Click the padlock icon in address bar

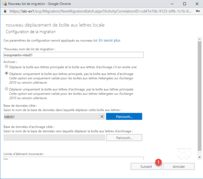pos(5,11)
